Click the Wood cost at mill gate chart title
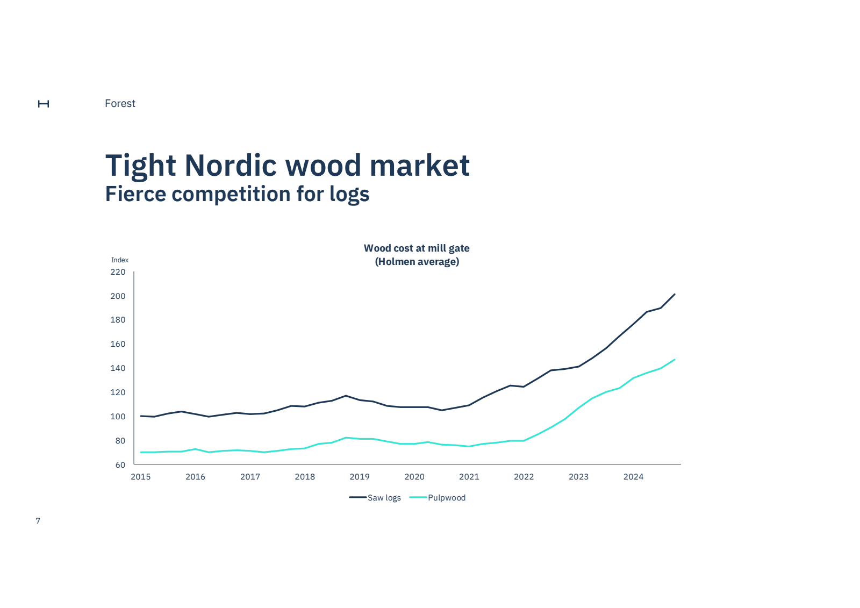Screen dimensions: 860x608 417,248
